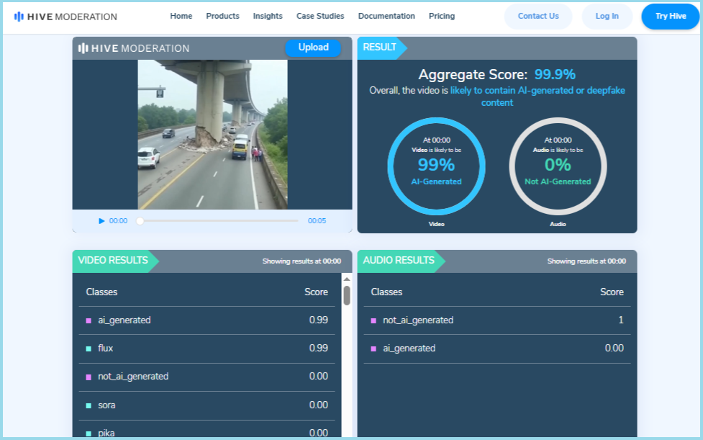The width and height of the screenshot is (703, 440).
Task: Select the not_ai_generated row in audio results
Action: pos(496,320)
